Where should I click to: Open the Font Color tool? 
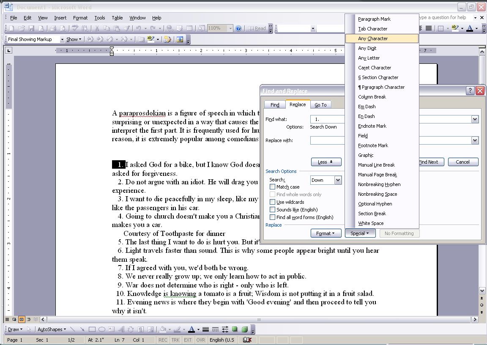point(192,329)
